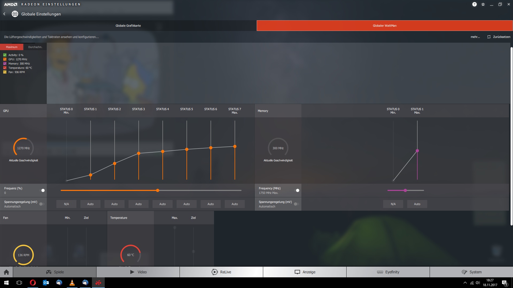The image size is (513, 288).
Task: Open the help question mark icon
Action: (474, 4)
